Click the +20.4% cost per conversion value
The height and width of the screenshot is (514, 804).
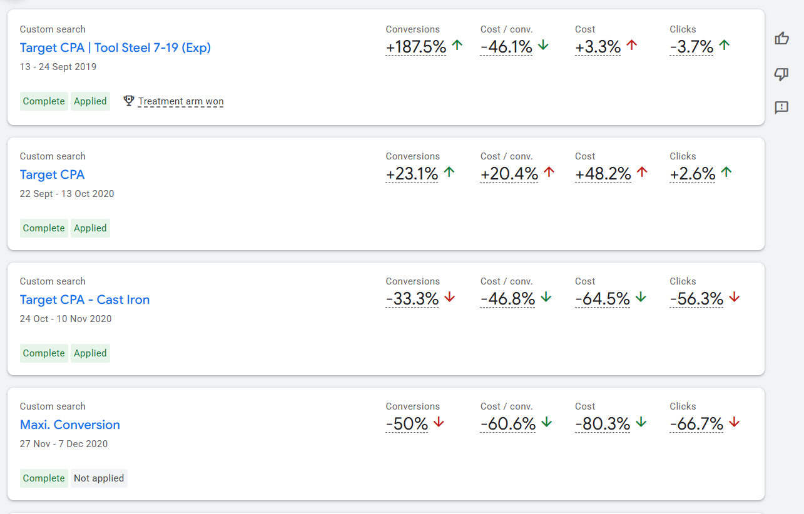tap(509, 174)
